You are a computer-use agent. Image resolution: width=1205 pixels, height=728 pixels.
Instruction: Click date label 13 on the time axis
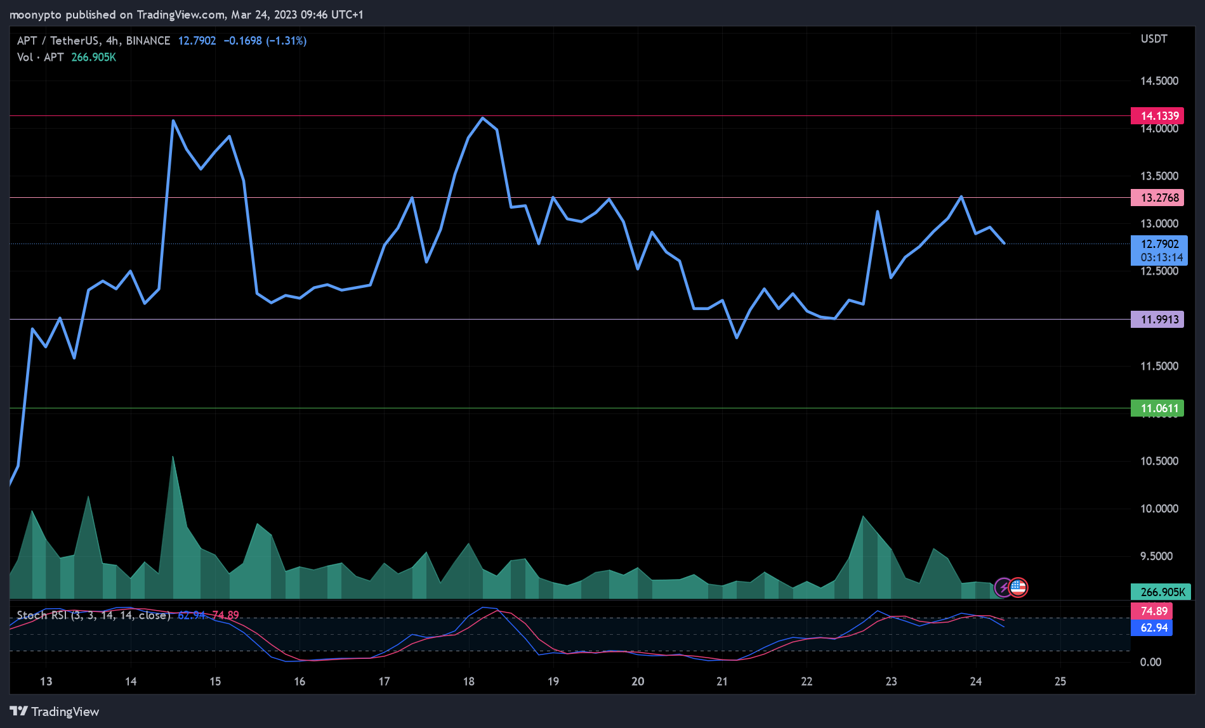pos(46,681)
